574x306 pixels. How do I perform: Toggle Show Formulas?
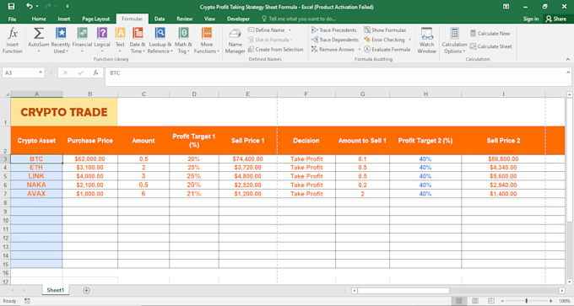[385, 30]
